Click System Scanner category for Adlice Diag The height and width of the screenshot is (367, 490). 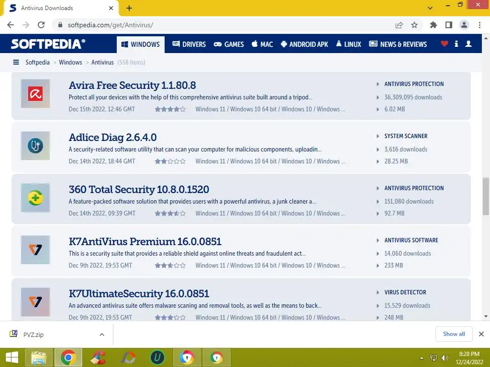point(406,136)
